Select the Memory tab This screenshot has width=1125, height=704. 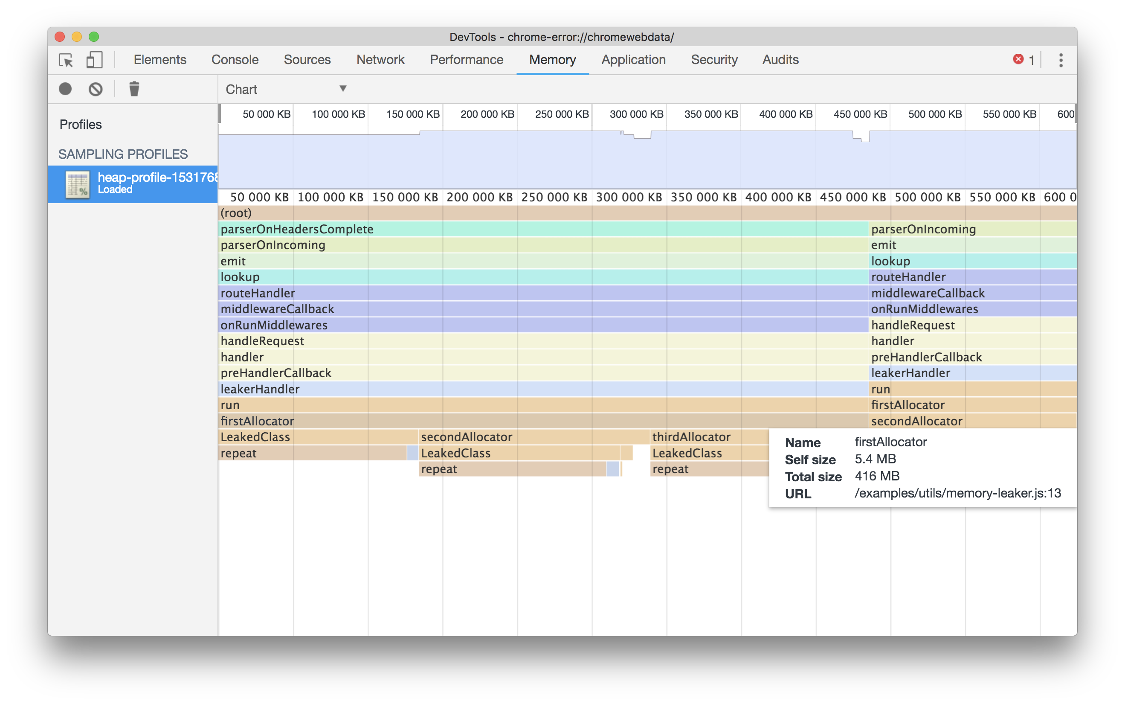pos(552,60)
